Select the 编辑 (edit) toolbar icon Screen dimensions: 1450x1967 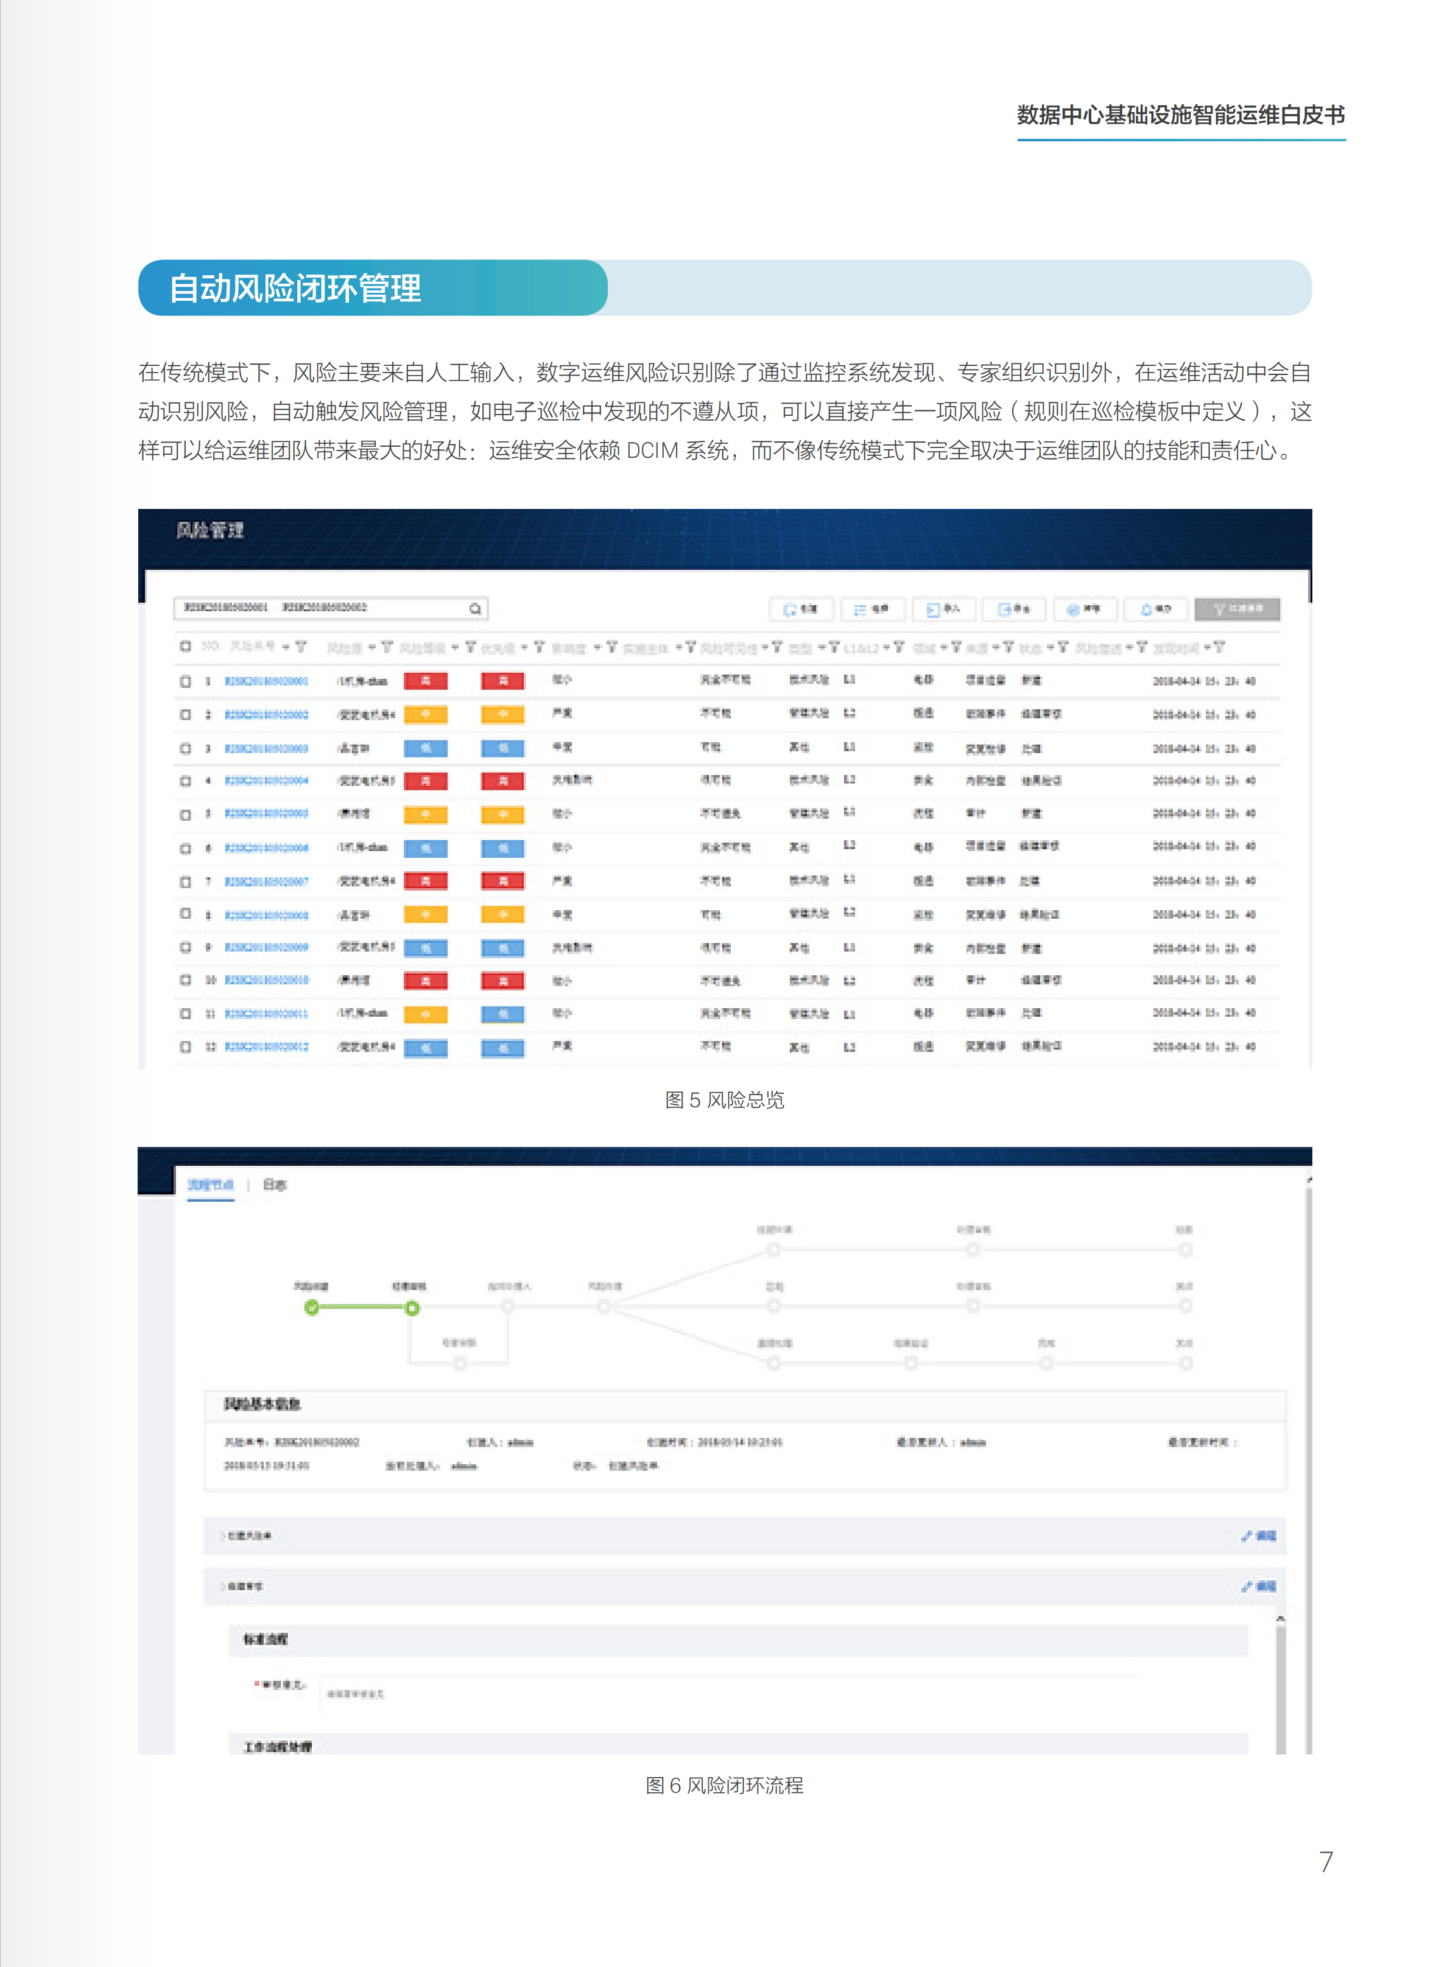pyautogui.click(x=873, y=609)
